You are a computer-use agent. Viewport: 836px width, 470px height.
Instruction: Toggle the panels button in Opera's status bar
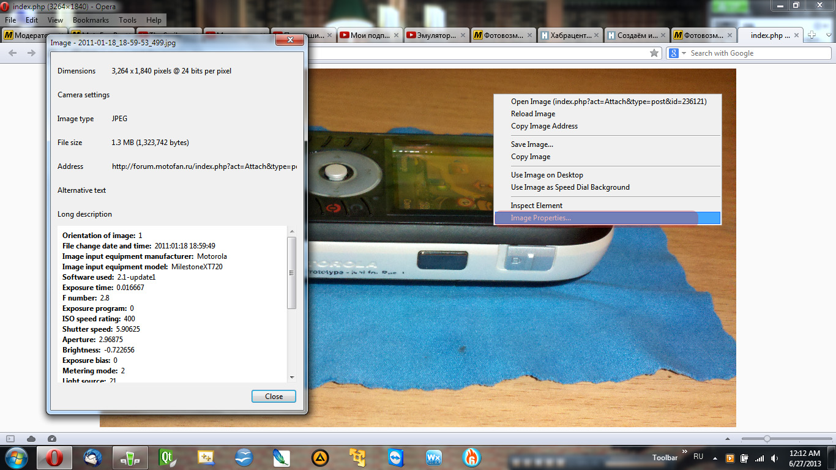10,439
